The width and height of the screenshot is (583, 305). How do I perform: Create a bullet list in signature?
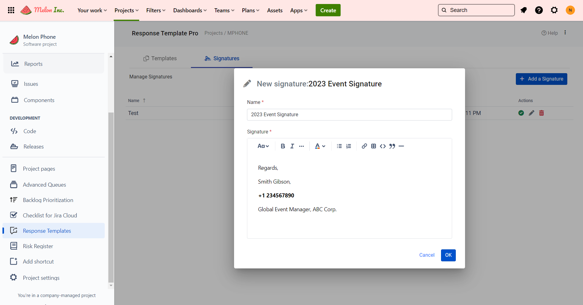[339, 146]
